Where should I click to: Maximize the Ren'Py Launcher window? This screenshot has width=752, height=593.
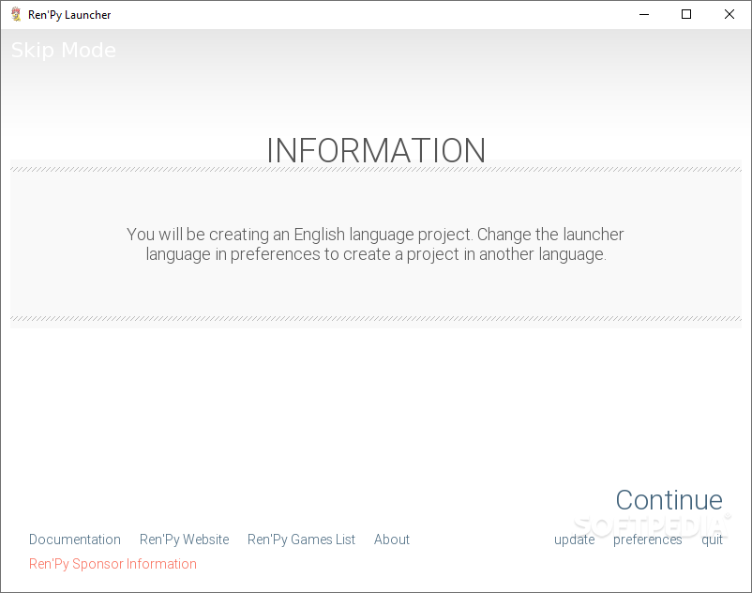click(x=686, y=14)
